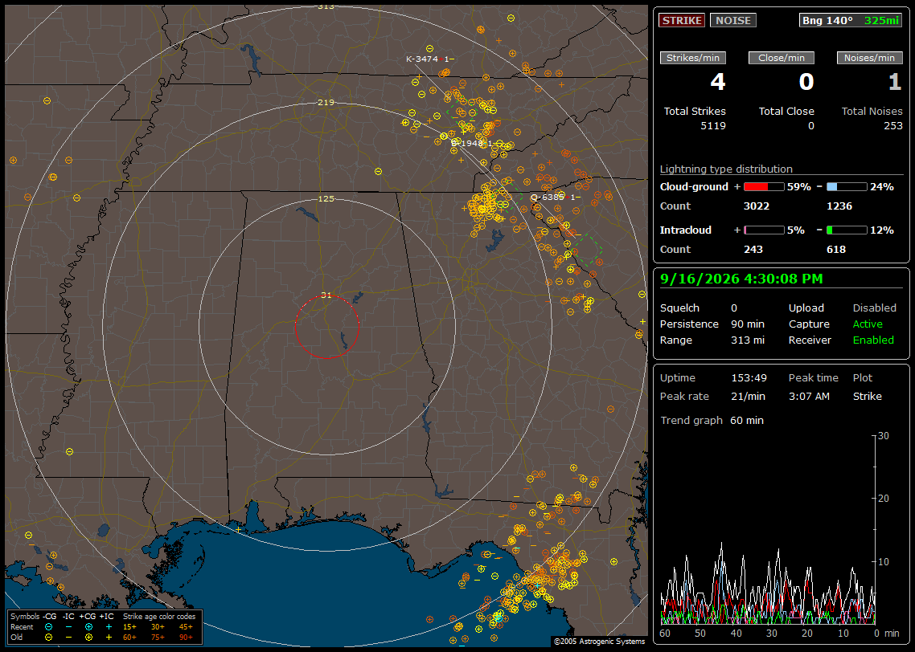Click the Trend graph 60 min setting
Viewport: 915px width, 652px height.
pos(712,420)
